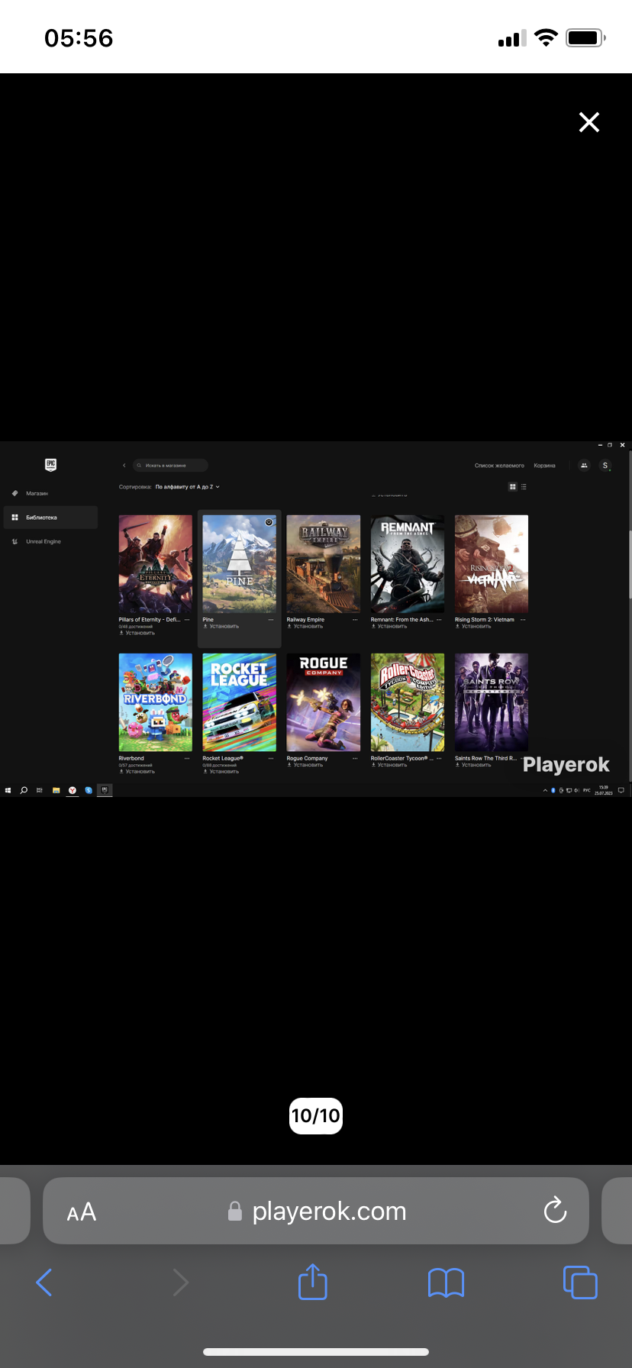Open Task View in taskbar
632x1368 pixels.
click(40, 790)
